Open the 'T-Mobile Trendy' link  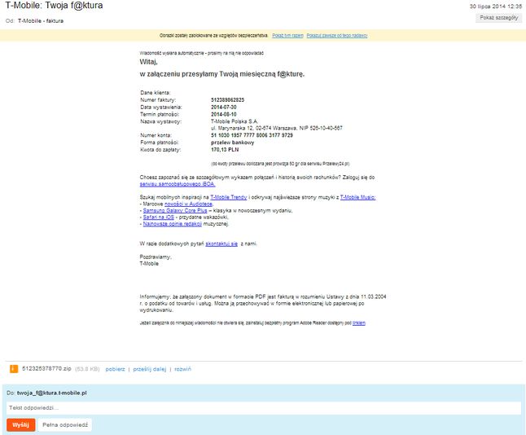(x=229, y=197)
